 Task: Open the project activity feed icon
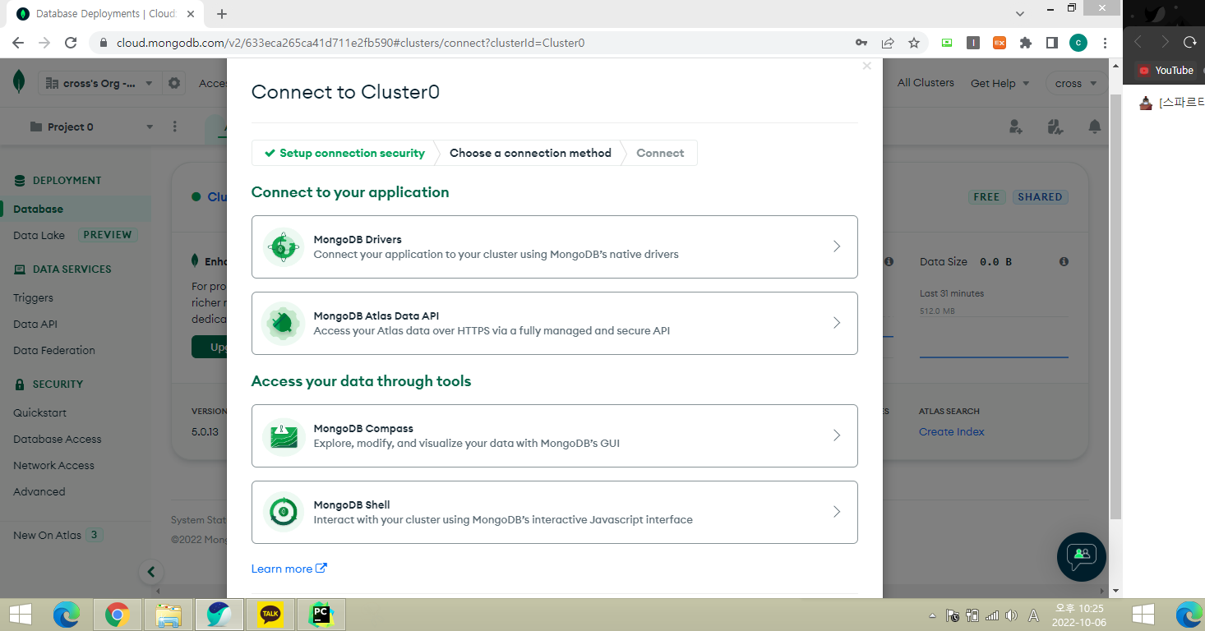tap(1055, 127)
